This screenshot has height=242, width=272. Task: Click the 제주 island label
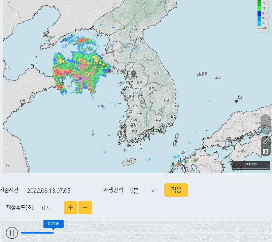tap(130, 161)
